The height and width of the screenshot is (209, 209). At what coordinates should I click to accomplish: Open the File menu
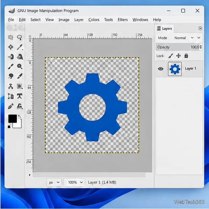tap(11, 20)
